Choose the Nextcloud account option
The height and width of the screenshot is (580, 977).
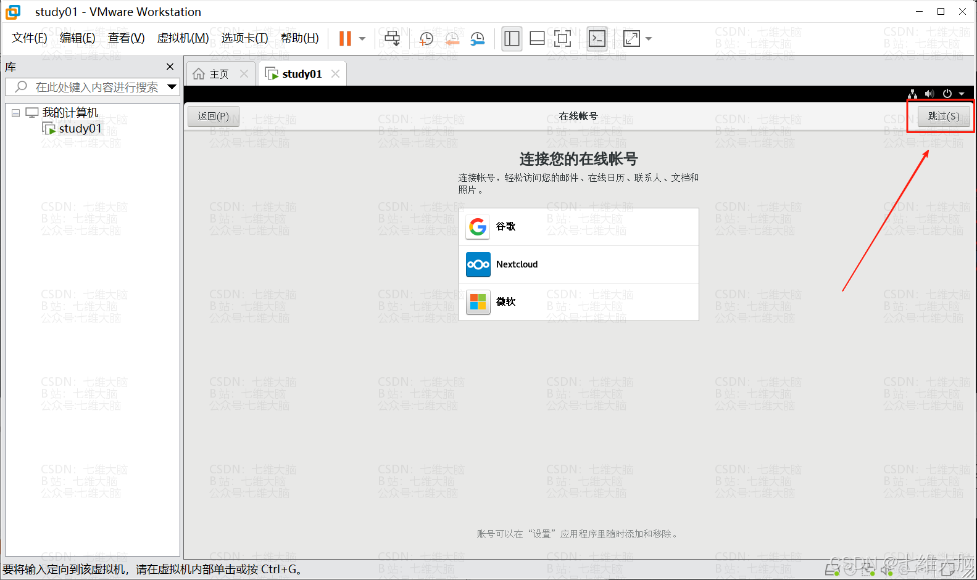579,264
